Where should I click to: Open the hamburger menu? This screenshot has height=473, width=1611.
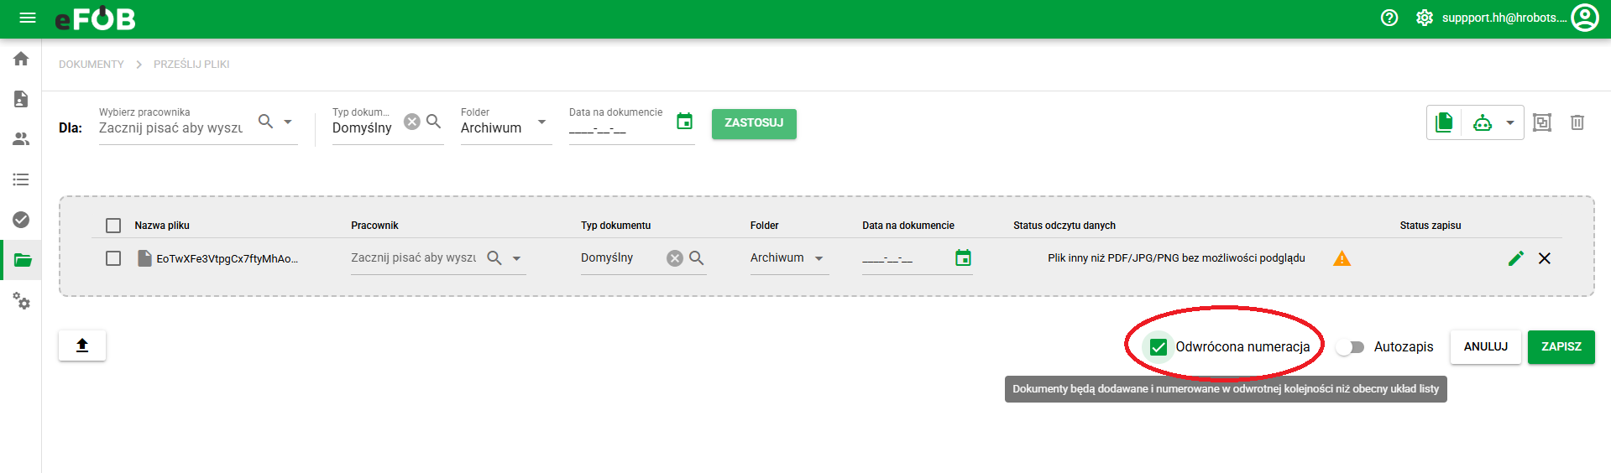coord(28,18)
